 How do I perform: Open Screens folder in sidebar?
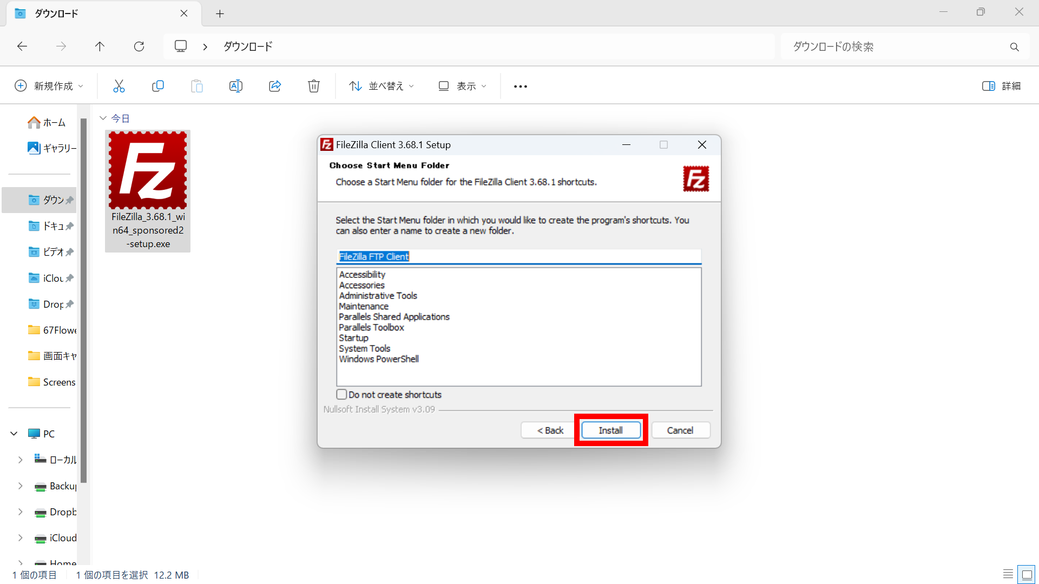coord(52,382)
